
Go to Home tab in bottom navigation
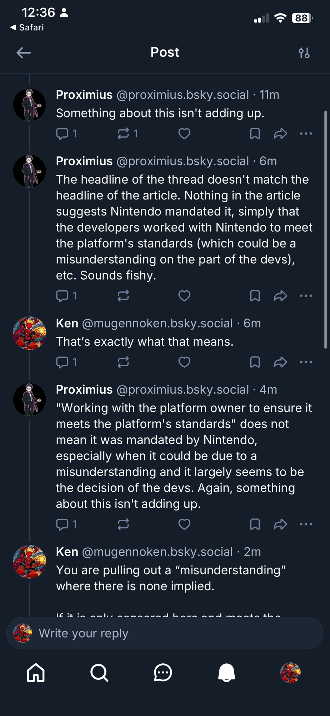pos(36,673)
